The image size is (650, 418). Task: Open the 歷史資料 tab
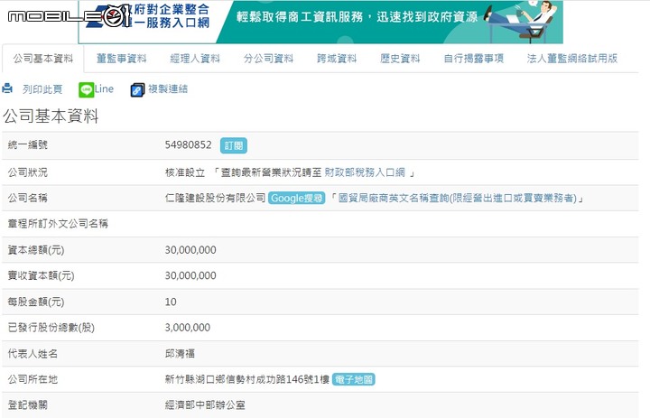pyautogui.click(x=400, y=59)
